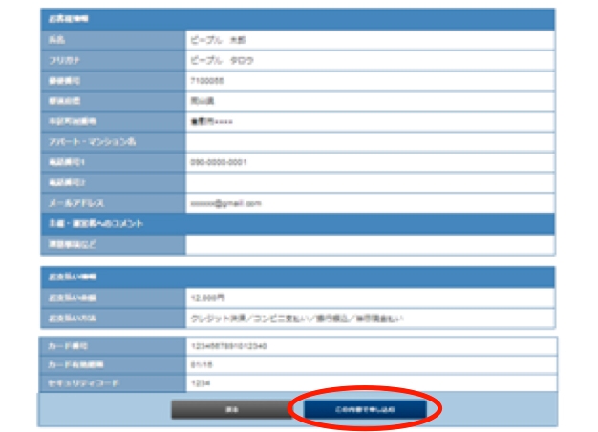598x432 pixels.
Task: Click the city address field
Action: tap(370, 121)
